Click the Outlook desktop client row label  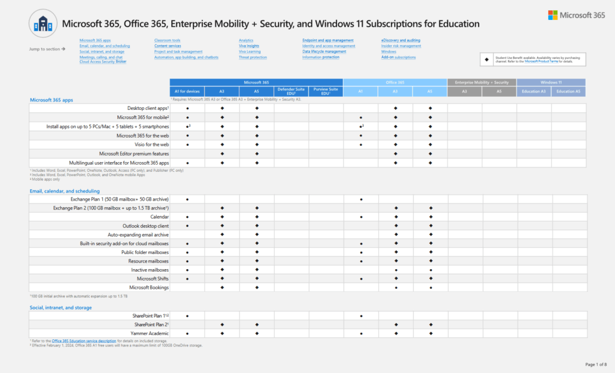coord(145,226)
